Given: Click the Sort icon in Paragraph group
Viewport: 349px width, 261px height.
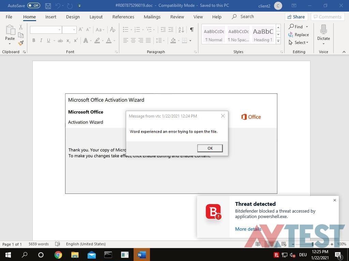Looking at the screenshot, I should tap(181, 30).
